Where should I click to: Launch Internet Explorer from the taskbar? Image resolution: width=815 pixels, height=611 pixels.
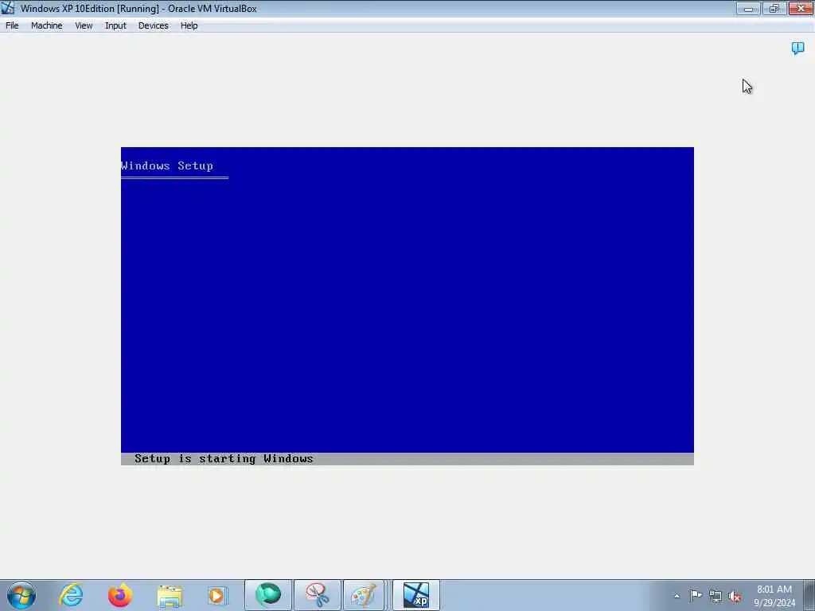tap(71, 595)
